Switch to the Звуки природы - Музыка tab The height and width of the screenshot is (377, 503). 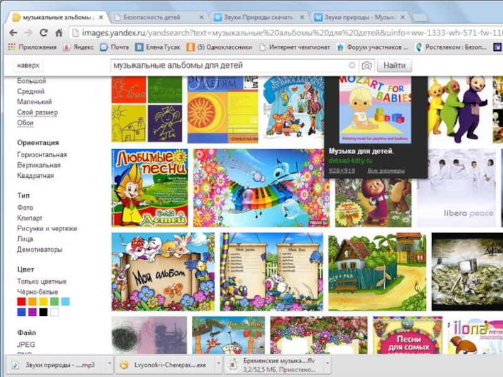tap(360, 18)
